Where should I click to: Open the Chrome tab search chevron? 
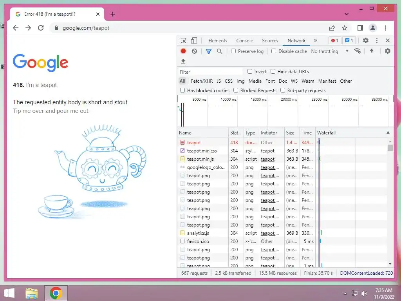(x=347, y=14)
